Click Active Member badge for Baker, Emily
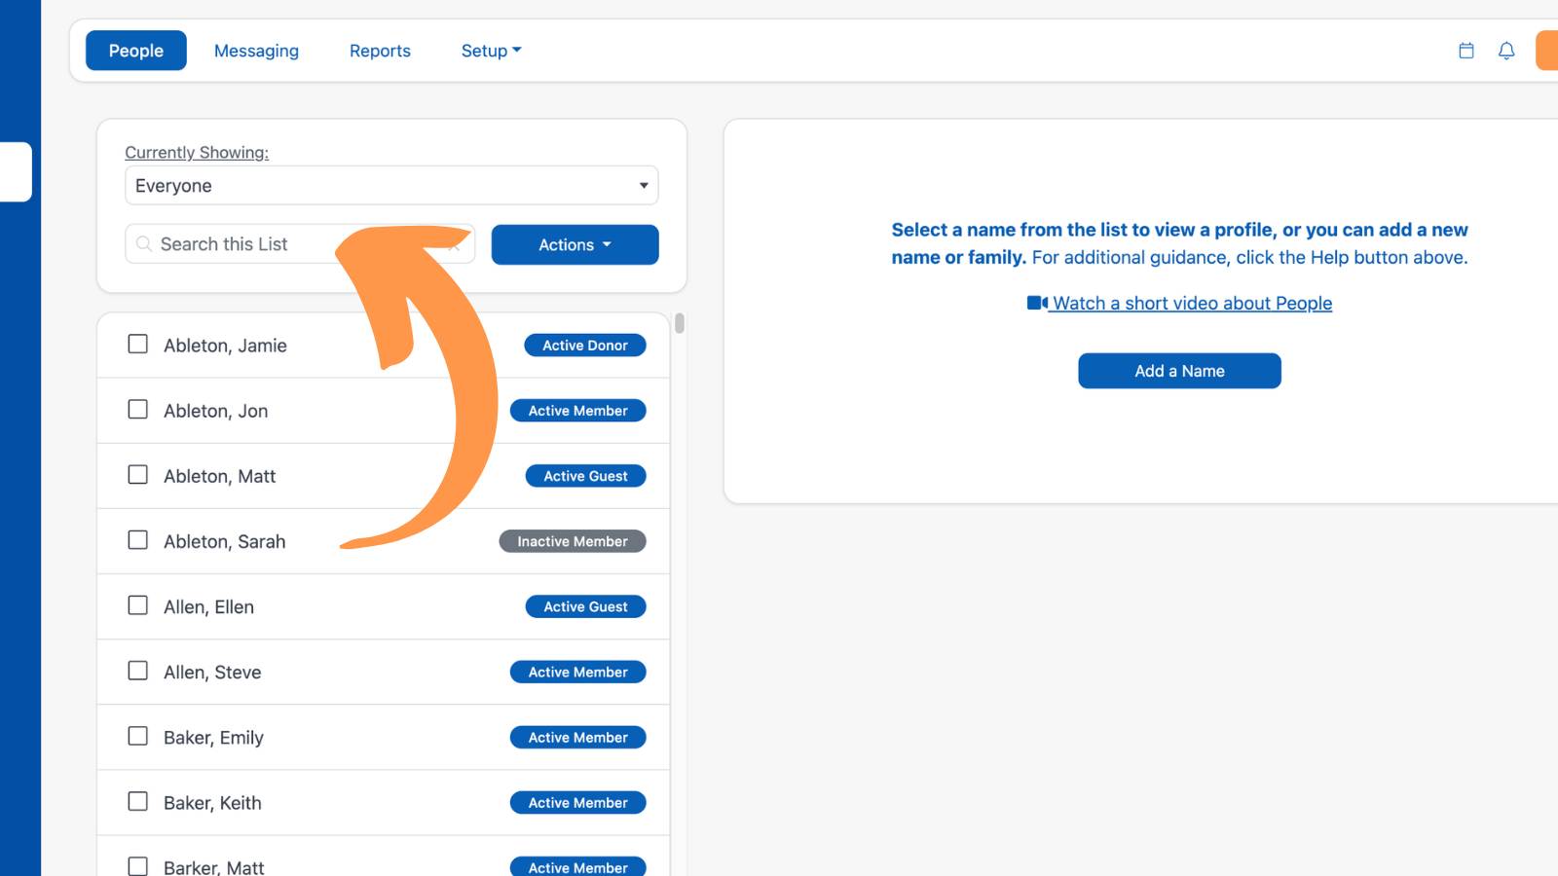 (x=578, y=738)
